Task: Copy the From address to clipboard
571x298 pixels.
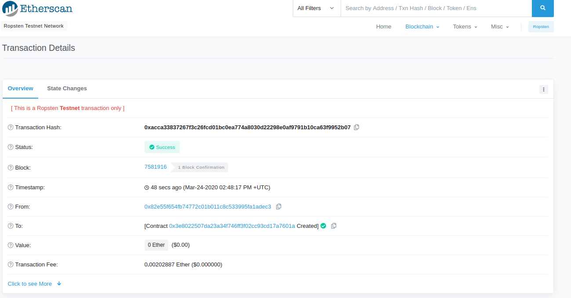Action: [279, 206]
